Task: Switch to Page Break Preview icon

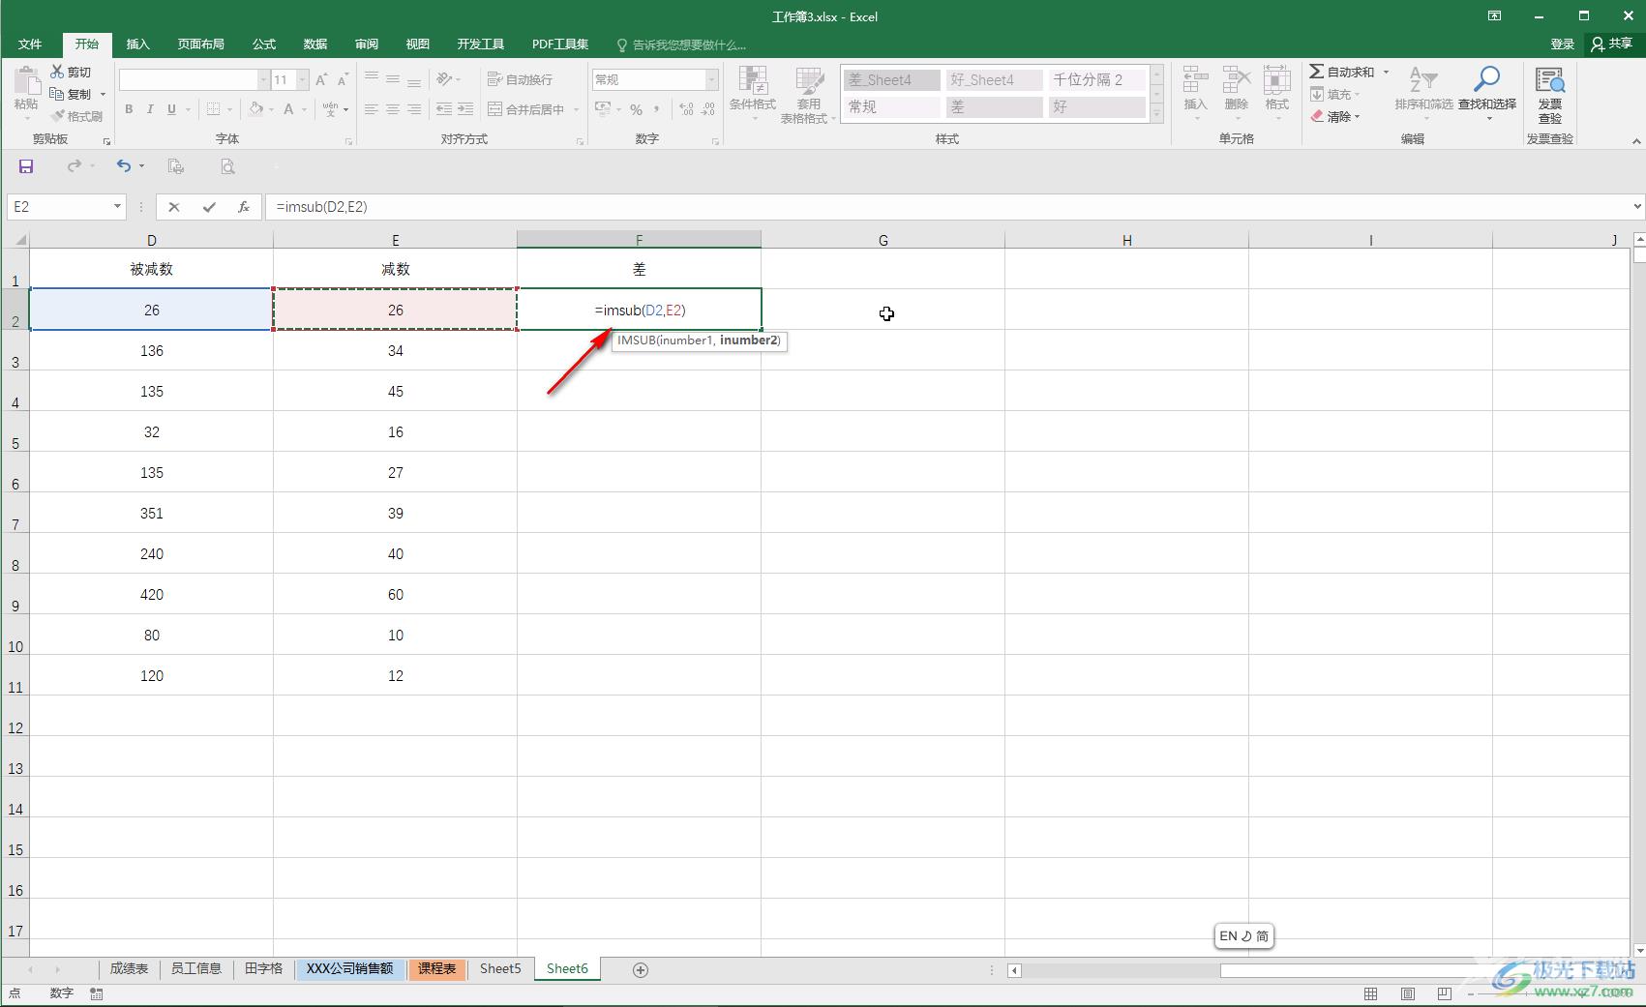Action: click(x=1445, y=993)
